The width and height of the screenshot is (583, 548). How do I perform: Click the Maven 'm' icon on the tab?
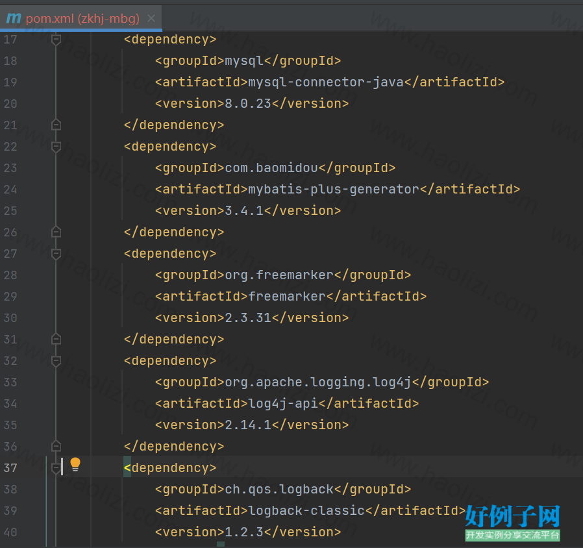pos(14,18)
